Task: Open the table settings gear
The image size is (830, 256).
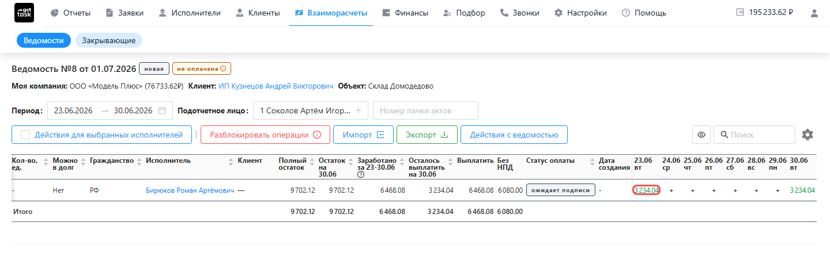Action: tap(808, 135)
